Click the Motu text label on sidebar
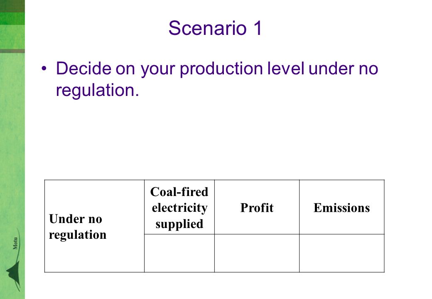 point(15,243)
